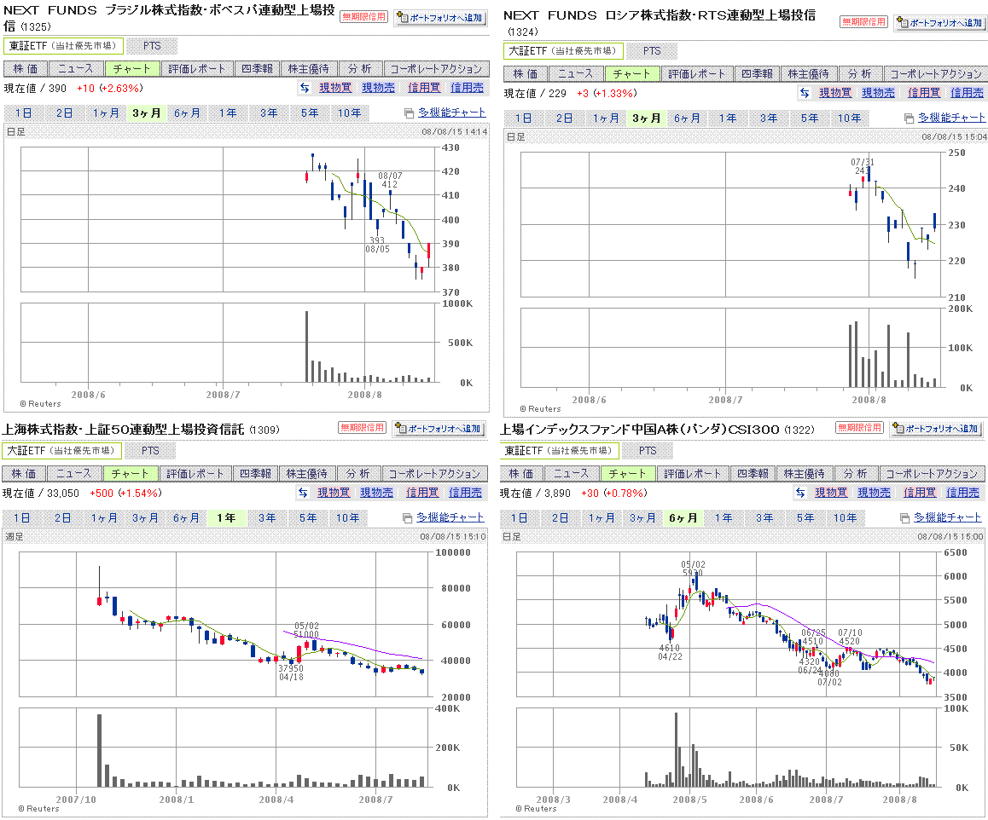The height and width of the screenshot is (820, 988).
Task: Select 1年 range in Shanghai 50 chart
Action: (x=225, y=518)
